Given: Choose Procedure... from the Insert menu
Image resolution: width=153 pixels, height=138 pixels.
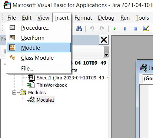Looking at the screenshot, I should 39,28.
